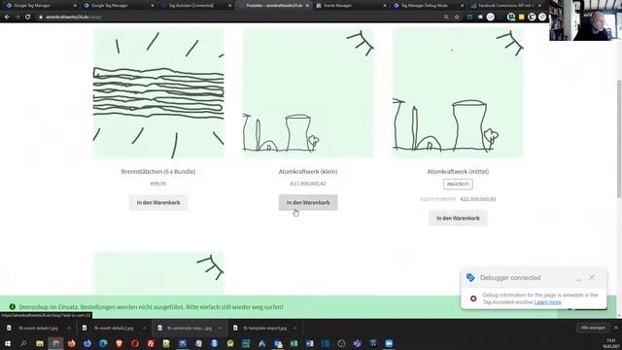
Task: Open Outlook from the taskbar
Action: click(x=278, y=343)
